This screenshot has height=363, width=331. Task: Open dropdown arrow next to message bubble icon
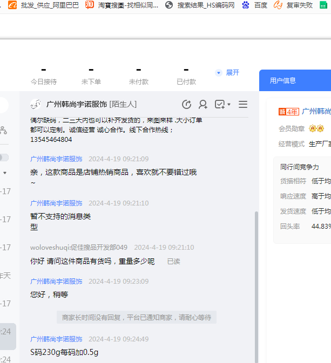coord(229,104)
